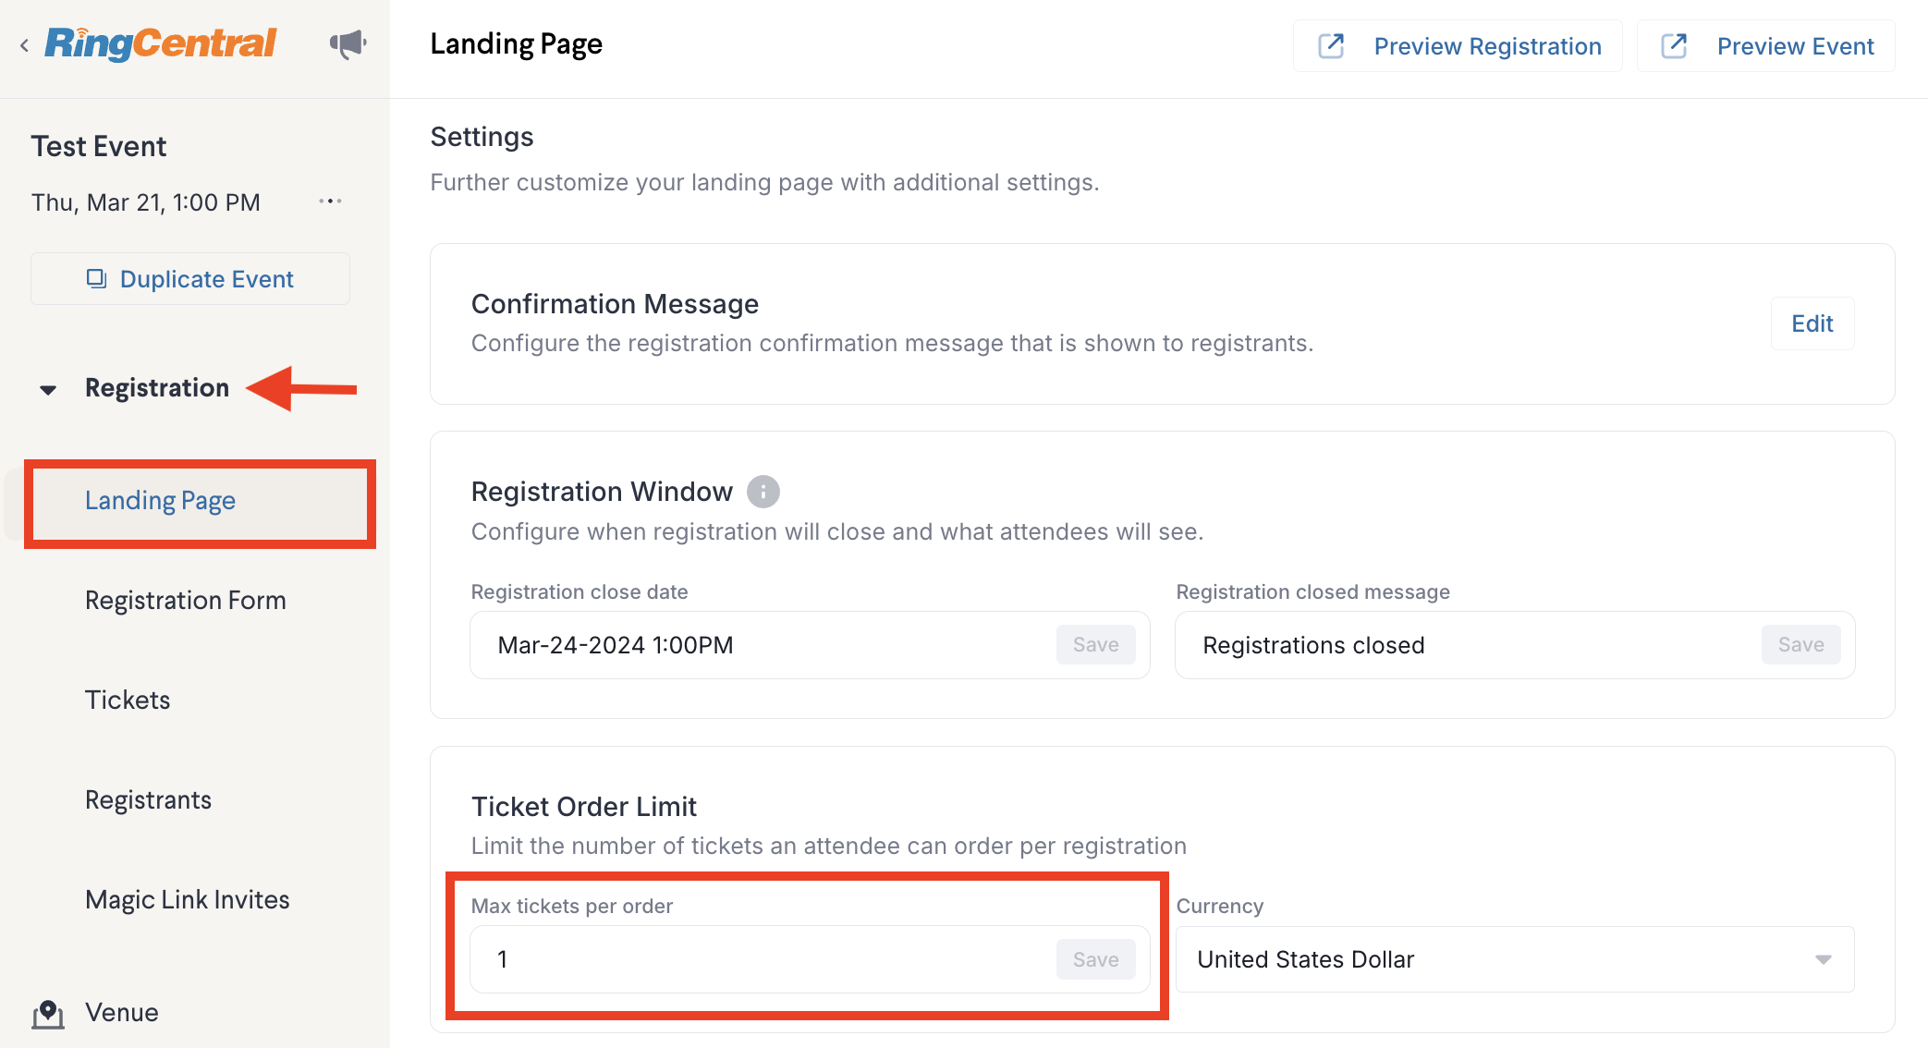Click the megaphone announcements icon
This screenshot has width=1928, height=1048.
tap(348, 43)
